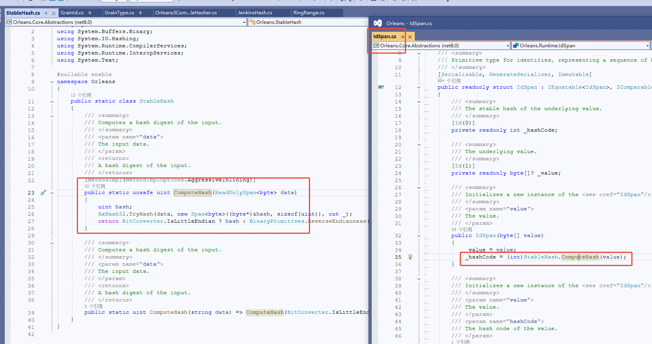Close the IdSpan.cs tab
652x344 pixels.
[x=410, y=37]
